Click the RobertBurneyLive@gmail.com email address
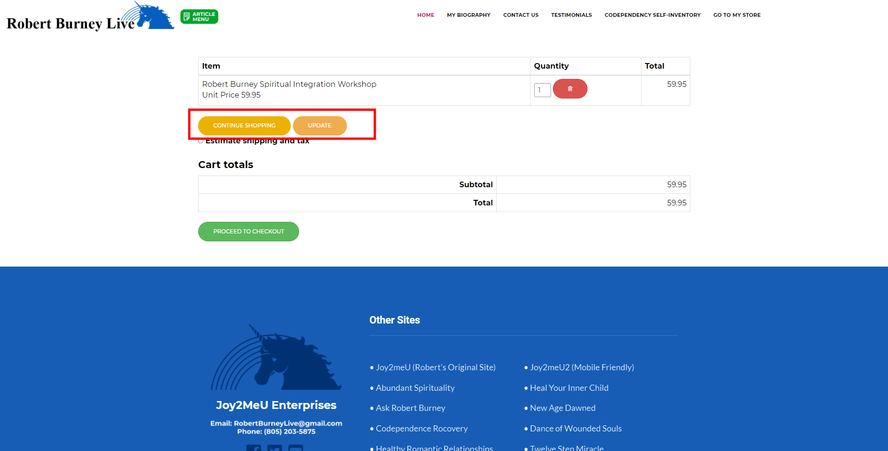Viewport: 888px width, 451px height. [288, 423]
